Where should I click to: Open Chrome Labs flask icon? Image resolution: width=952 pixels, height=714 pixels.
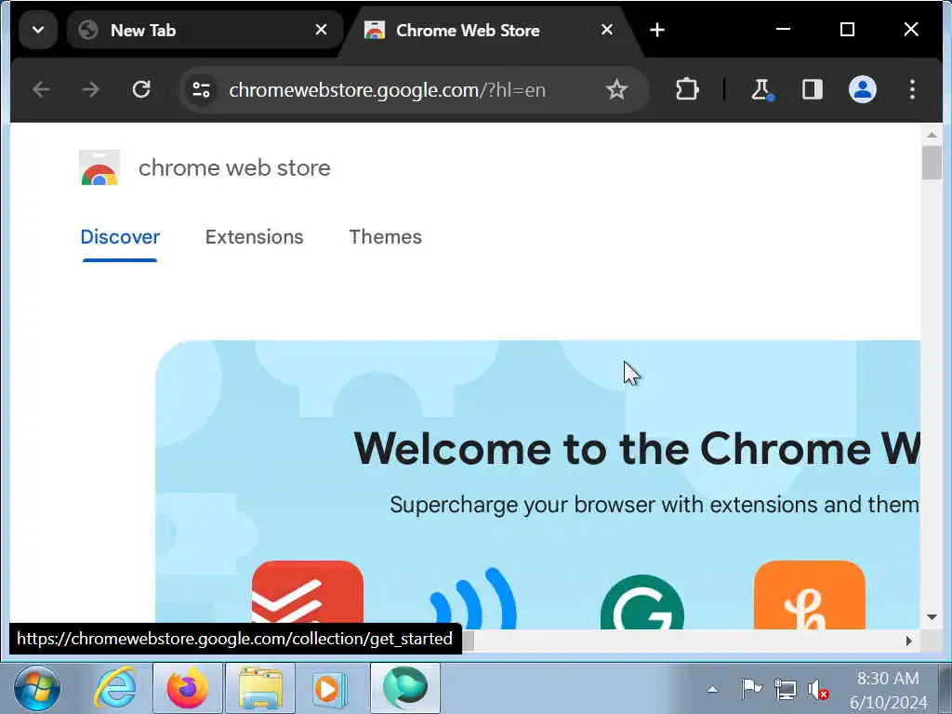(x=761, y=90)
